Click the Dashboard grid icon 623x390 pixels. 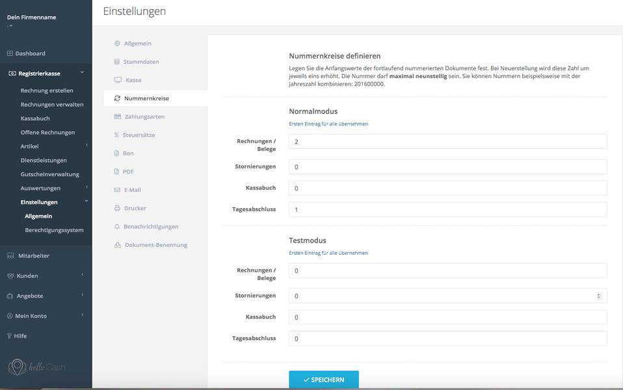pos(10,53)
